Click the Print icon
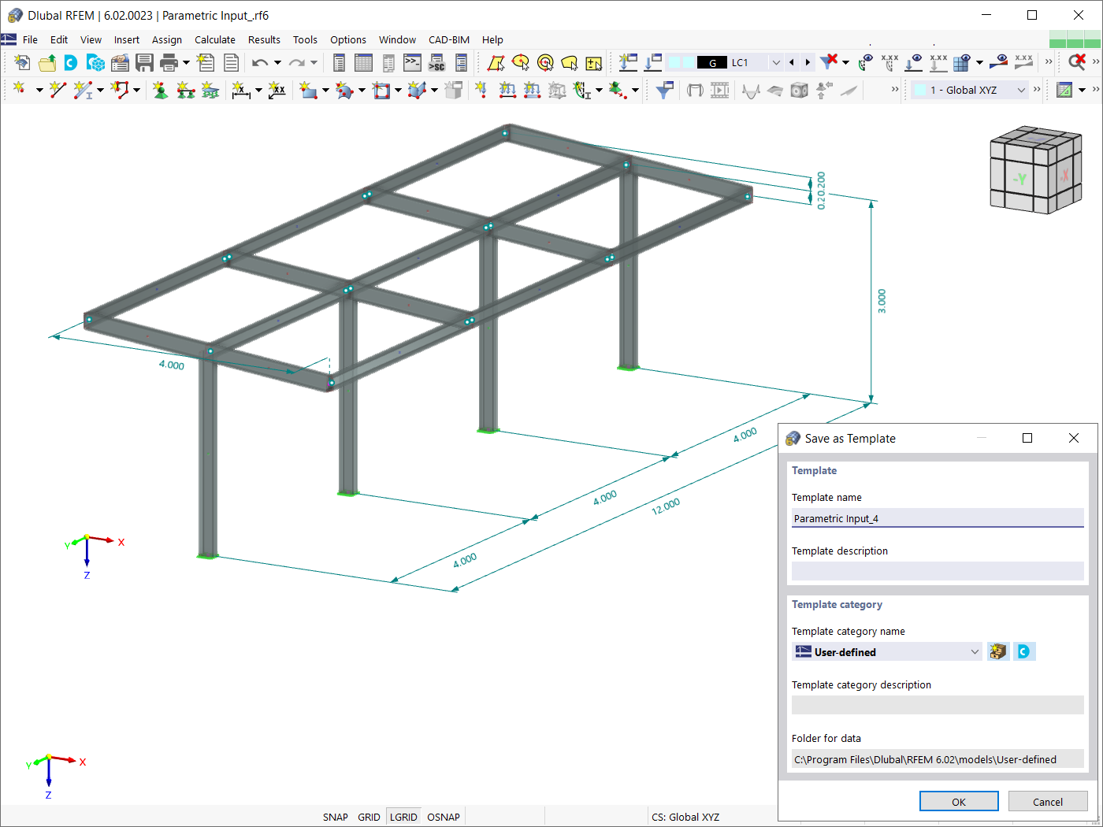The width and height of the screenshot is (1103, 827). click(x=167, y=62)
